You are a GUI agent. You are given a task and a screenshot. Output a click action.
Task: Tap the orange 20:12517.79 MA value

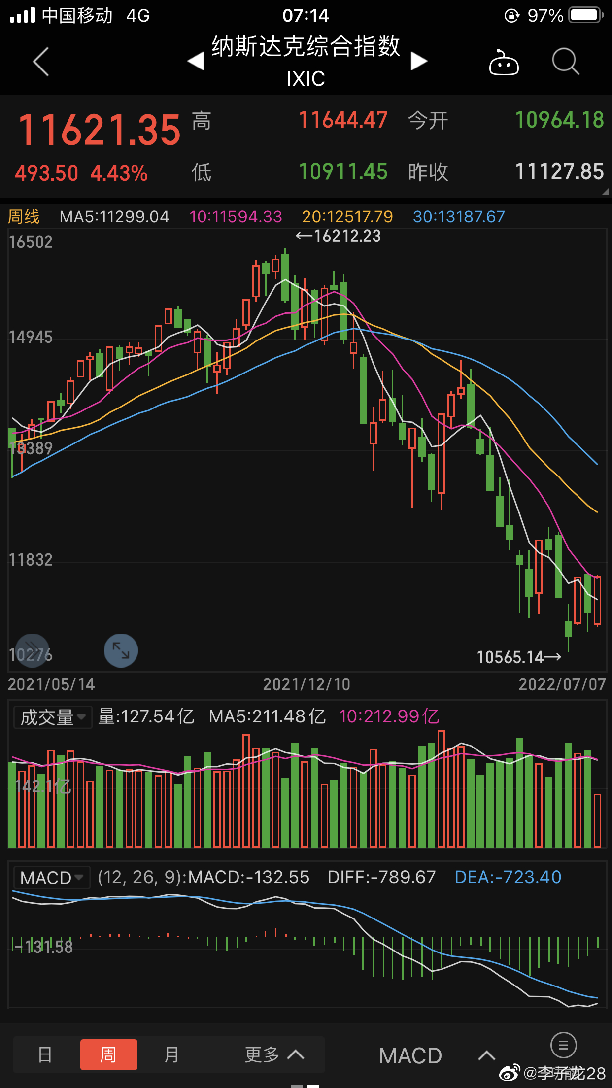tap(347, 216)
